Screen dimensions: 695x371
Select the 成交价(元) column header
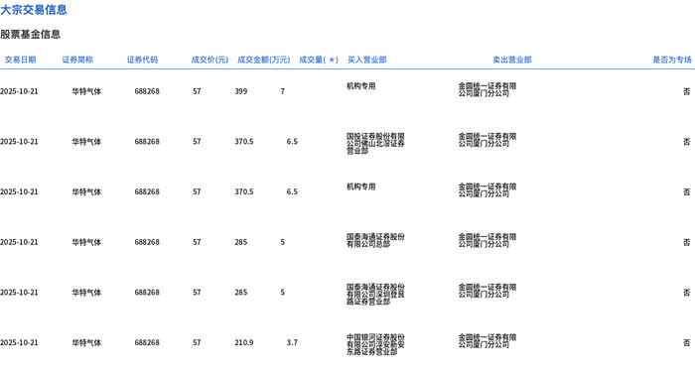pyautogui.click(x=209, y=60)
